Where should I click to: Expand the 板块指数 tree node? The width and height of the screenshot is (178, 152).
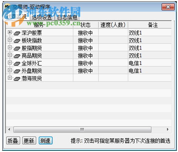pyautogui.click(x=10, y=40)
